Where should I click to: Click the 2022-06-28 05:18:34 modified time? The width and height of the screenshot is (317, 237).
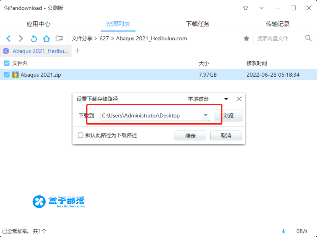pyautogui.click(x=273, y=75)
